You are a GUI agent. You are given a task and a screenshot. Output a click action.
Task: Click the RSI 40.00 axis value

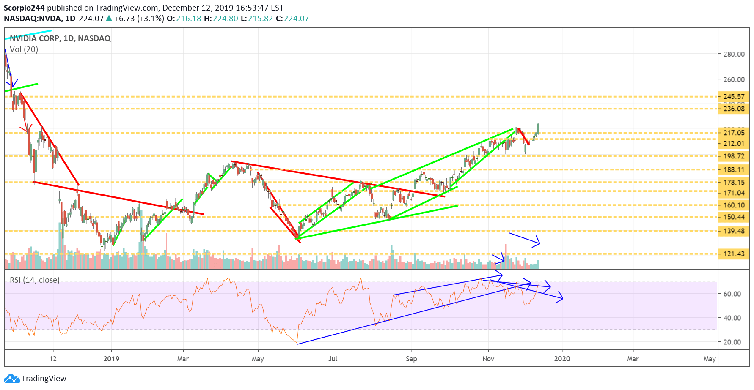click(x=732, y=318)
